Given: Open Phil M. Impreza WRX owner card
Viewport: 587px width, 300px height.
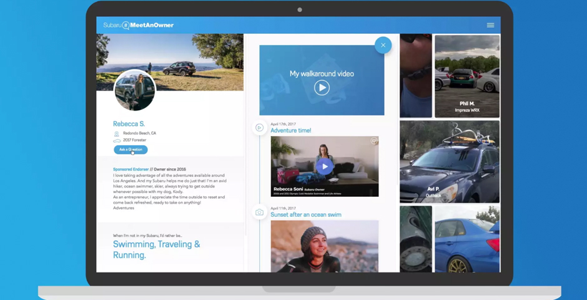Looking at the screenshot, I should pos(467,76).
